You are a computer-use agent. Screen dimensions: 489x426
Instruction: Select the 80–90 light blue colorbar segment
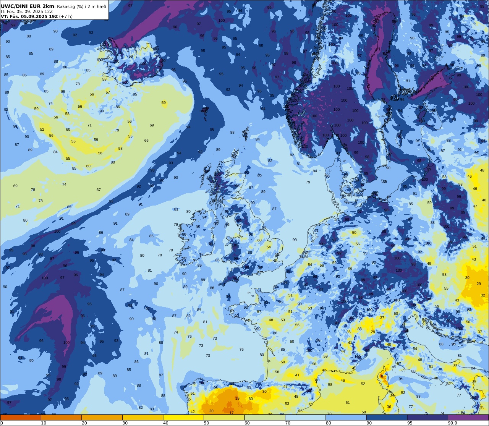[346, 418]
